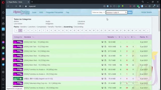Open [SSA] Fumetsu no Anata e - 09 [480p]
161x90 pixels.
tap(41, 69)
